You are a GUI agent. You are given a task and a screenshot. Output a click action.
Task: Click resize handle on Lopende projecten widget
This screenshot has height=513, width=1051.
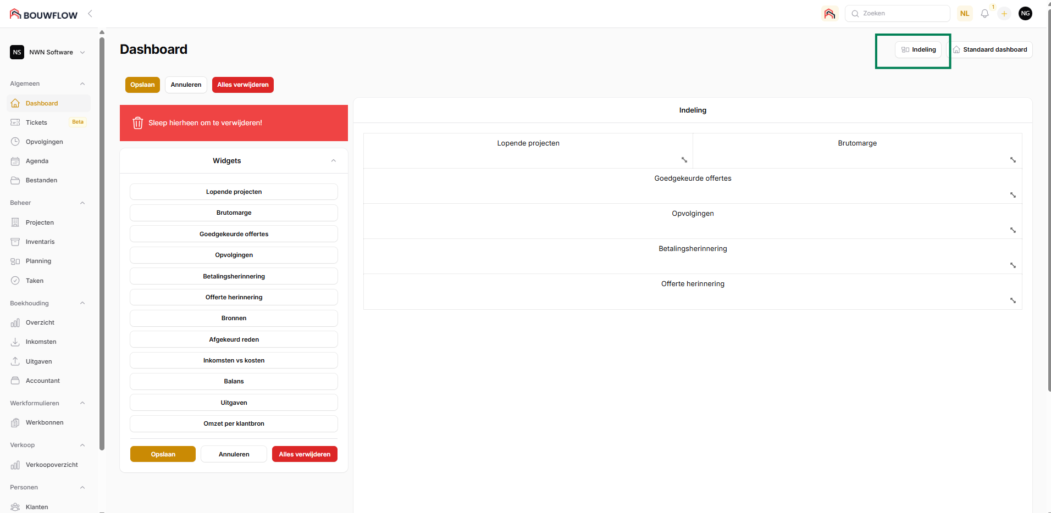click(x=684, y=160)
